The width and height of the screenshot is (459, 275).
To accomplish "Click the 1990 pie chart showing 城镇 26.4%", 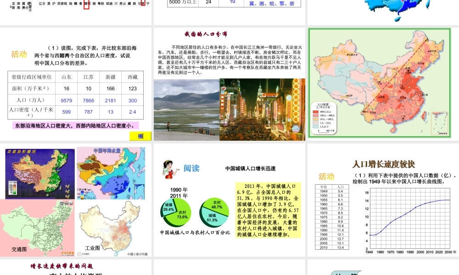I will (x=176, y=213).
